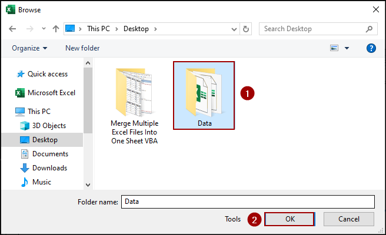The width and height of the screenshot is (386, 235).
Task: Select Microsoft Excel in the sidebar
Action: pos(51,93)
